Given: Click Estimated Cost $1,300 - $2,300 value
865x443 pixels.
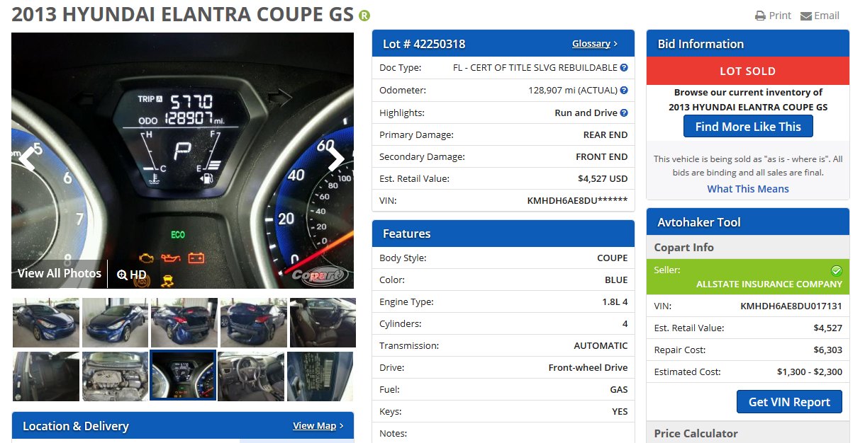Looking at the screenshot, I should (x=810, y=372).
